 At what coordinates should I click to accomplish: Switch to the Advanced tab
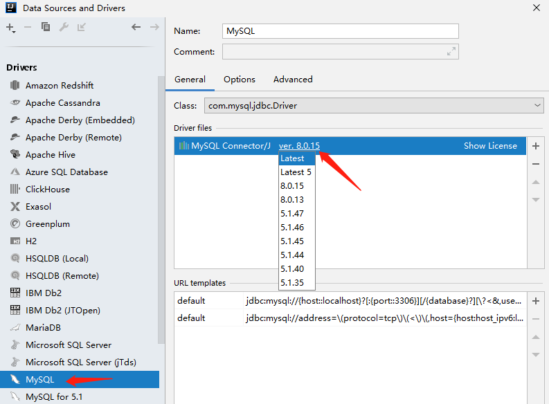click(x=293, y=80)
